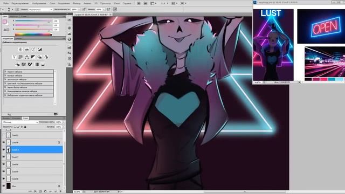Click the R color slider track
The width and height of the screenshot is (345, 194).
tap(33, 20)
